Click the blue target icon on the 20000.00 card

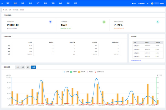pyautogui.click(x=50, y=22)
